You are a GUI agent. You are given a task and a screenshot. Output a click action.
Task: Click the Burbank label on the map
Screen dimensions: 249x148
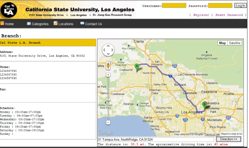point(180,85)
